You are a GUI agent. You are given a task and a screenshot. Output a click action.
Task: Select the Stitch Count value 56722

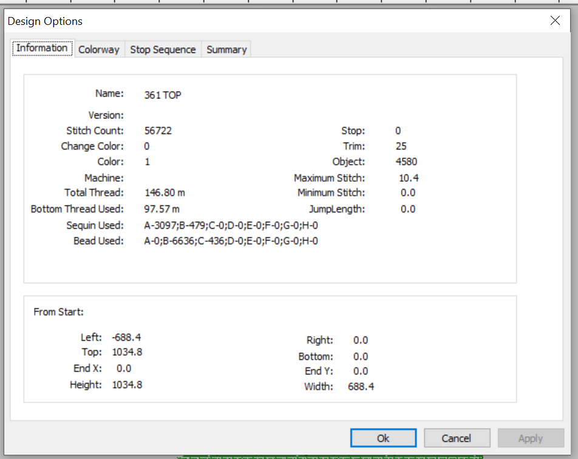pyautogui.click(x=158, y=131)
